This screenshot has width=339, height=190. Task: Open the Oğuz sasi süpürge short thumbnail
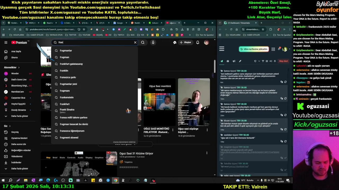coord(194,102)
